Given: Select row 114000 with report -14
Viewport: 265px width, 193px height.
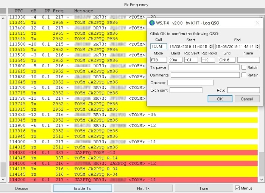Looking at the screenshot, I should point(133,142).
